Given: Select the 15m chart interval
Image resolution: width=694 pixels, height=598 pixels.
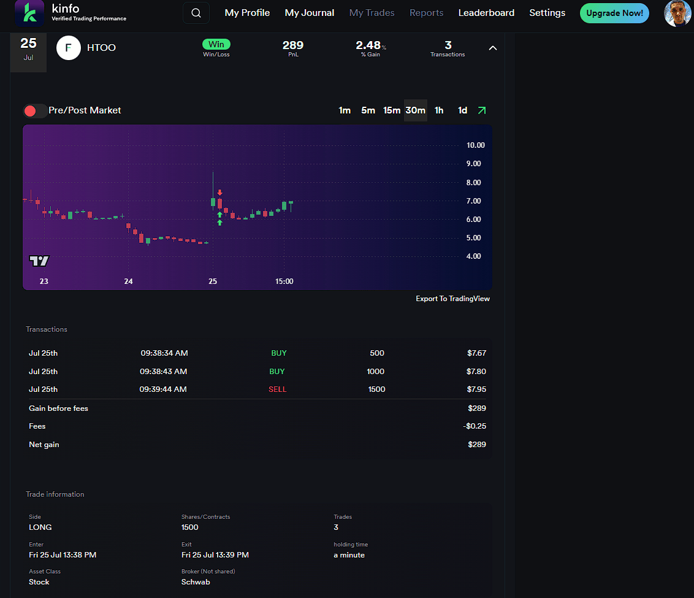Looking at the screenshot, I should (392, 110).
